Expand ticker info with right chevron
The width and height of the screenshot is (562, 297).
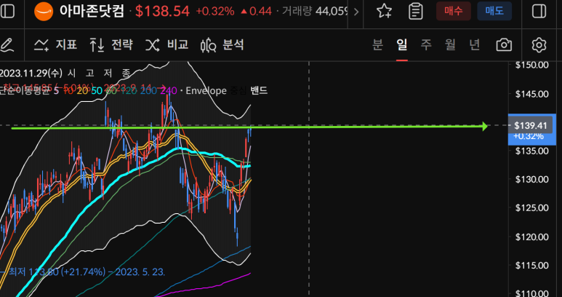(x=356, y=12)
